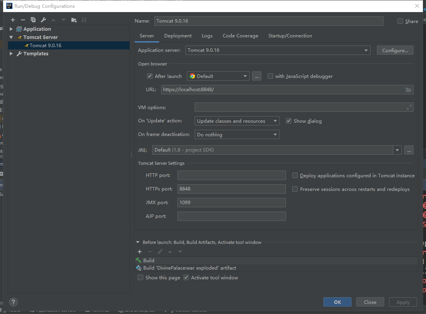Open browser Default dropdown

tap(218, 76)
